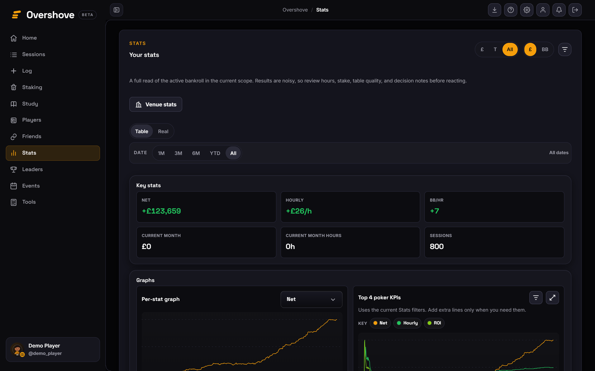Toggle the Net key line
The image size is (595, 371).
pos(380,323)
